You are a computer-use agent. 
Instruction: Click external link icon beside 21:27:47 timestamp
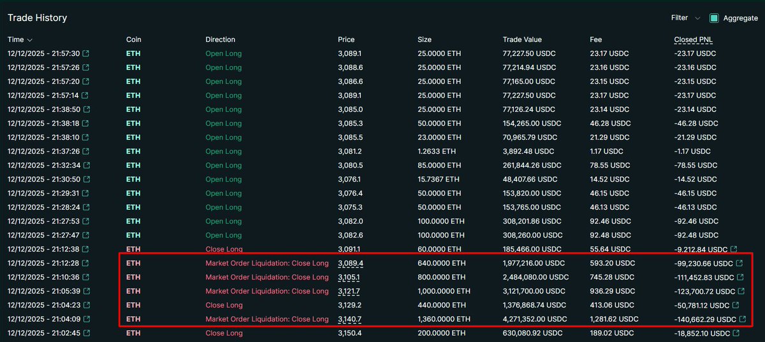click(86, 235)
